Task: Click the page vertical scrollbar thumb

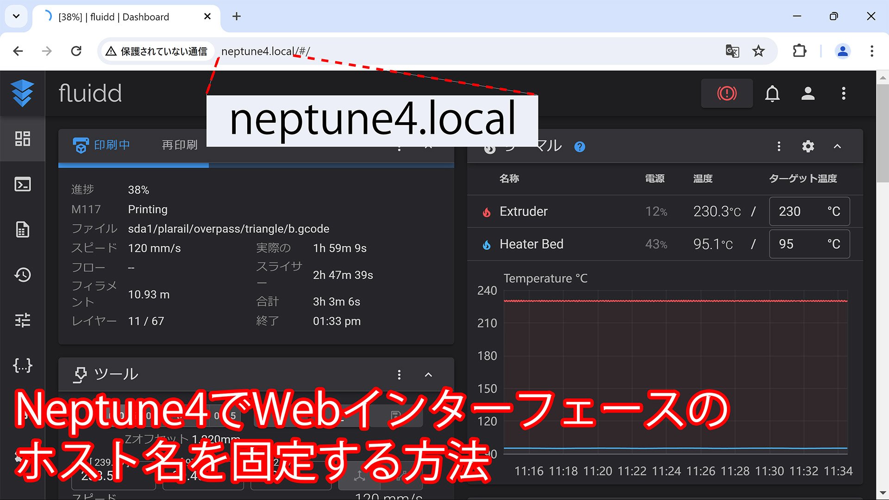Action: (883, 132)
